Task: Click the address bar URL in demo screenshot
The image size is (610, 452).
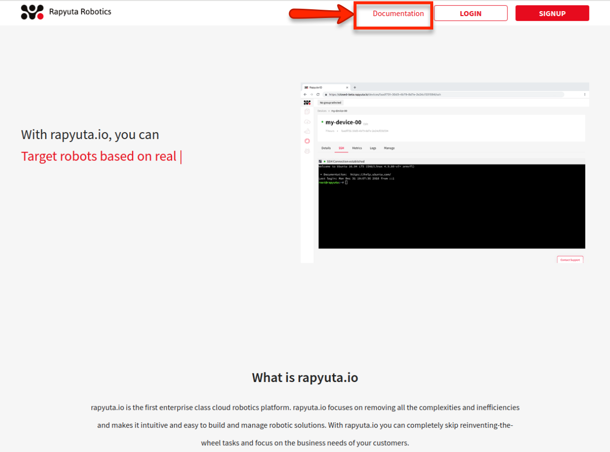Action: 385,94
